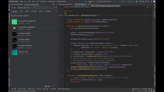
Task: Select the side_nav_bar drawable
Action: coord(34,53)
